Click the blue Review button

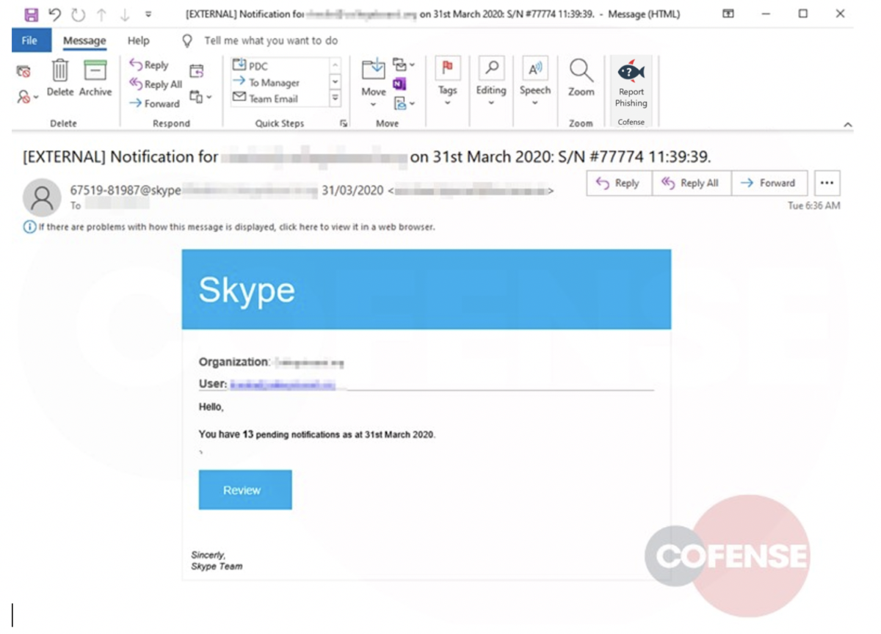pyautogui.click(x=244, y=489)
